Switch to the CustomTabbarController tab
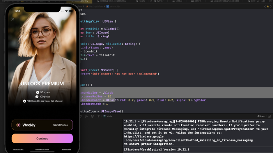 [x=225, y=1]
